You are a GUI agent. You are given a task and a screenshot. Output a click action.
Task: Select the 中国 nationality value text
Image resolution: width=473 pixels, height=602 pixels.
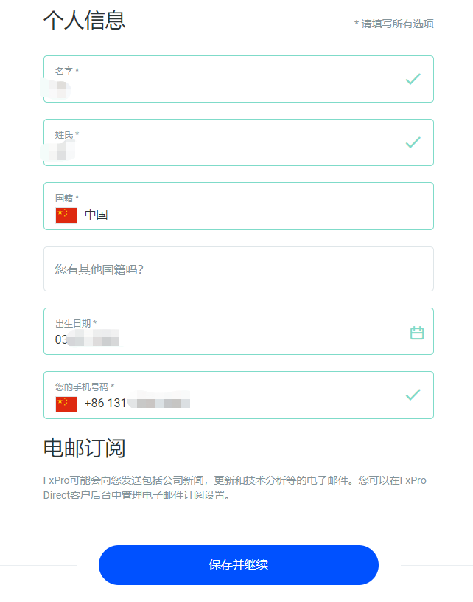coord(97,215)
